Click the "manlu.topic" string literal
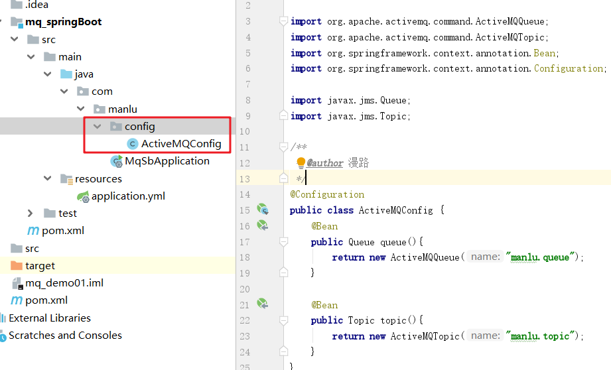 (x=540, y=336)
